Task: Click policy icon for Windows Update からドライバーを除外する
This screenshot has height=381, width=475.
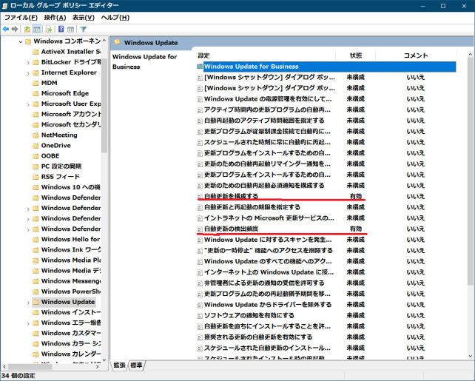Action: coord(200,305)
